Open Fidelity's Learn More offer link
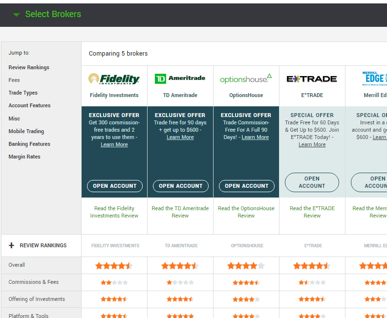Image resolution: width=387 pixels, height=318 pixels. point(114,144)
